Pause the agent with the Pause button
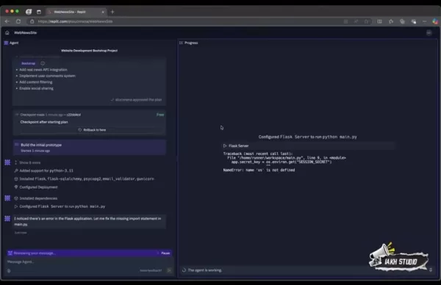Viewport: 441px width, 285px height. [165, 253]
